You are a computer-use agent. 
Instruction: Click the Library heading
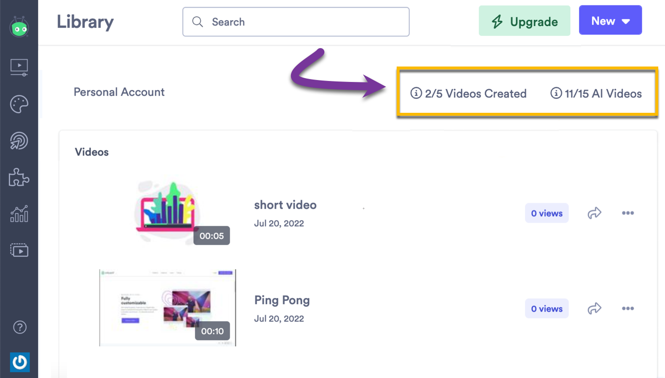click(85, 22)
